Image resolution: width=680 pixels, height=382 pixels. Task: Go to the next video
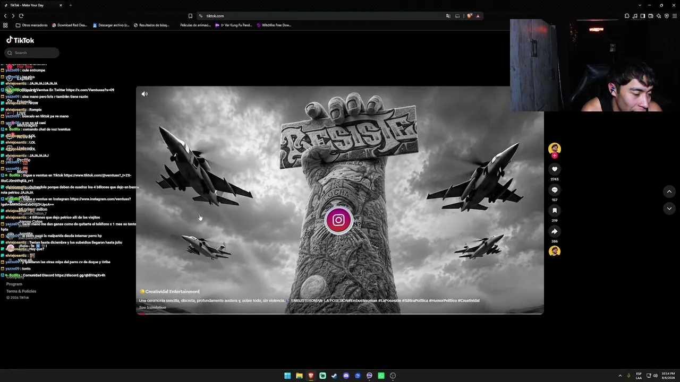tap(669, 209)
